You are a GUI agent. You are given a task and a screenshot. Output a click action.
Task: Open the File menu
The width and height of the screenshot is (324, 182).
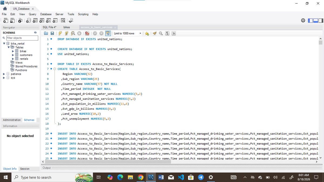point(4,14)
